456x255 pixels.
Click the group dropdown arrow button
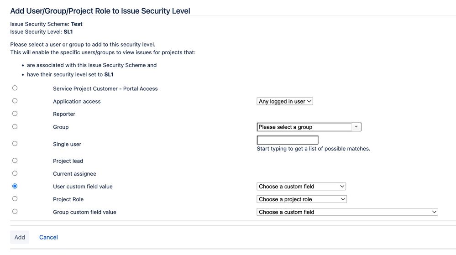click(356, 127)
